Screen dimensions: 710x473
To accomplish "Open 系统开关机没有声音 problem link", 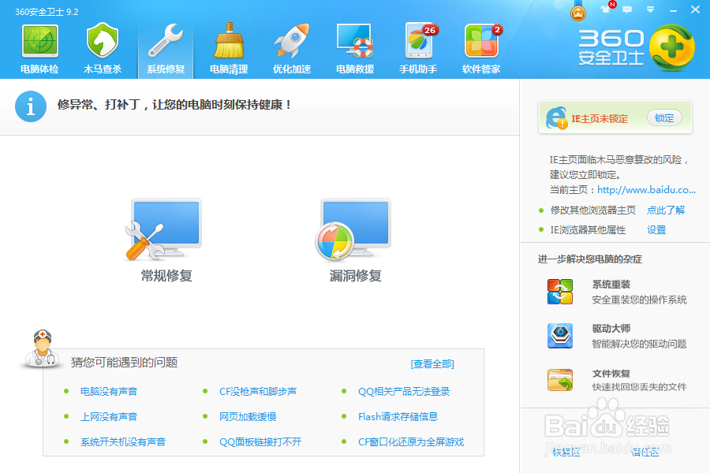I will (123, 442).
